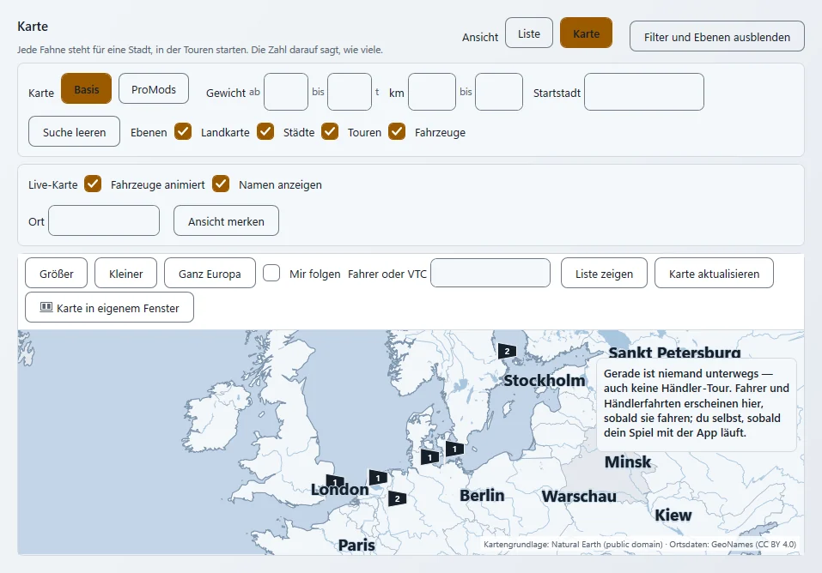
Task: Toggle the Fahrzeuge layer checkbox
Action: (x=397, y=131)
